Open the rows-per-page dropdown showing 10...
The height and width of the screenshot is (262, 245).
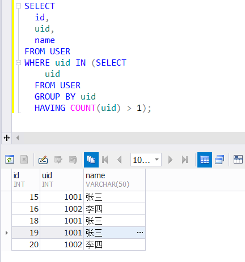click(x=146, y=160)
